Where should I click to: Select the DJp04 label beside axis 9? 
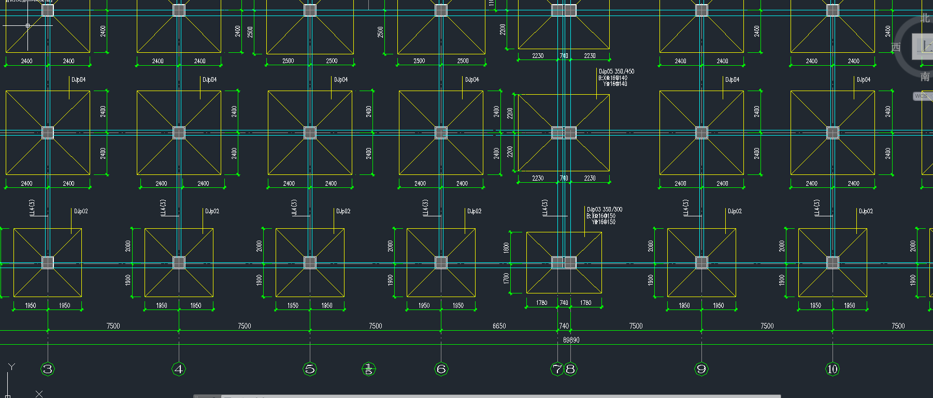[733, 80]
